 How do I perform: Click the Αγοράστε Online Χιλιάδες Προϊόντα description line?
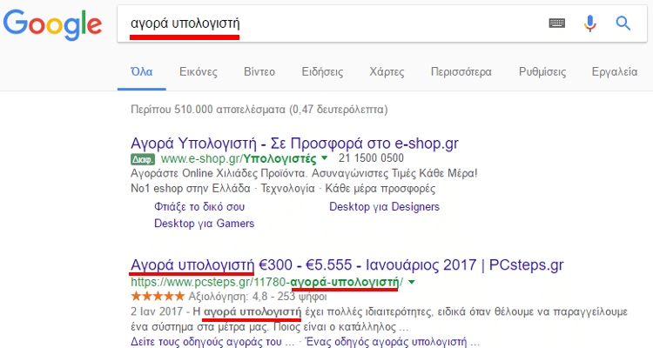(x=304, y=173)
